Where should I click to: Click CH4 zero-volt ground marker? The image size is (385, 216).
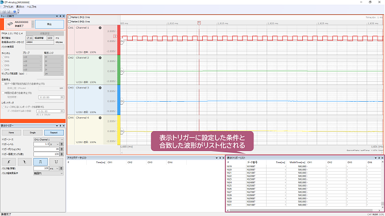coord(122,132)
